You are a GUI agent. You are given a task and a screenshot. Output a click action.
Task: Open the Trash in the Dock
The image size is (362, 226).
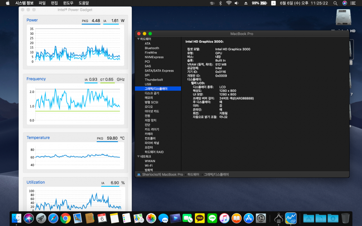pos(345,218)
